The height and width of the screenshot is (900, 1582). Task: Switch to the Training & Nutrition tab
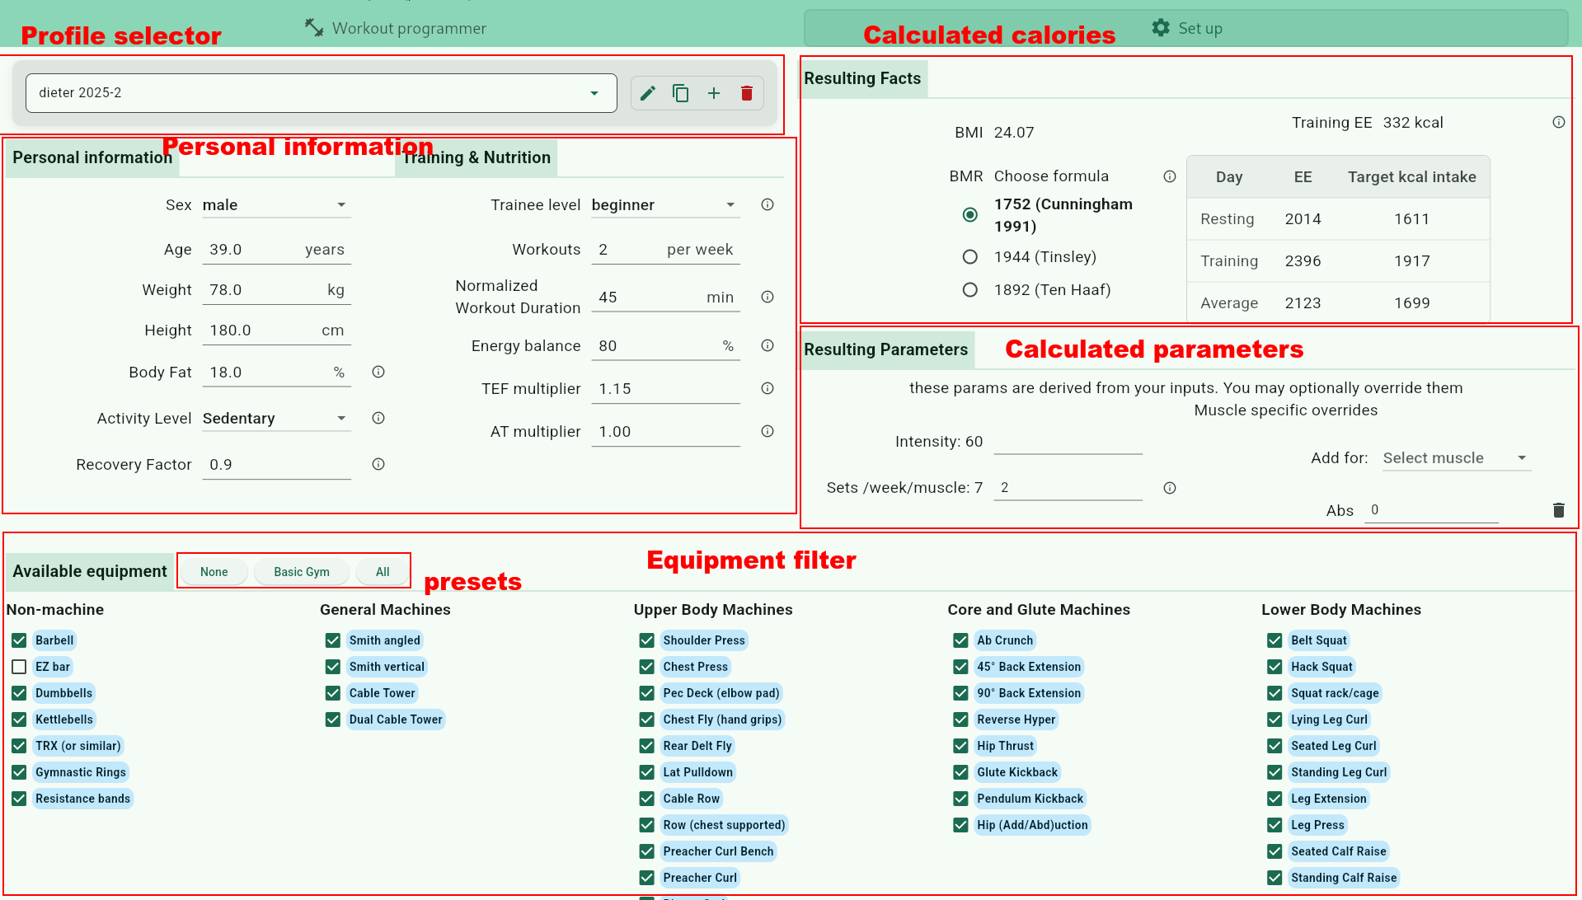click(475, 157)
